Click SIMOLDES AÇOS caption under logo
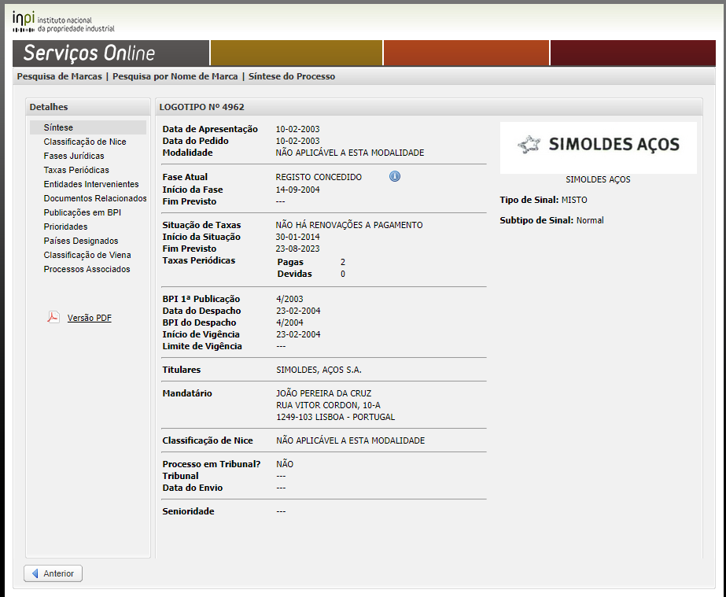726x597 pixels. pyautogui.click(x=598, y=179)
